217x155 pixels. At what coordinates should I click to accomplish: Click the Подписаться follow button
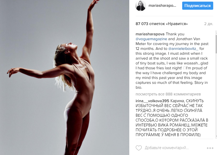198,6
